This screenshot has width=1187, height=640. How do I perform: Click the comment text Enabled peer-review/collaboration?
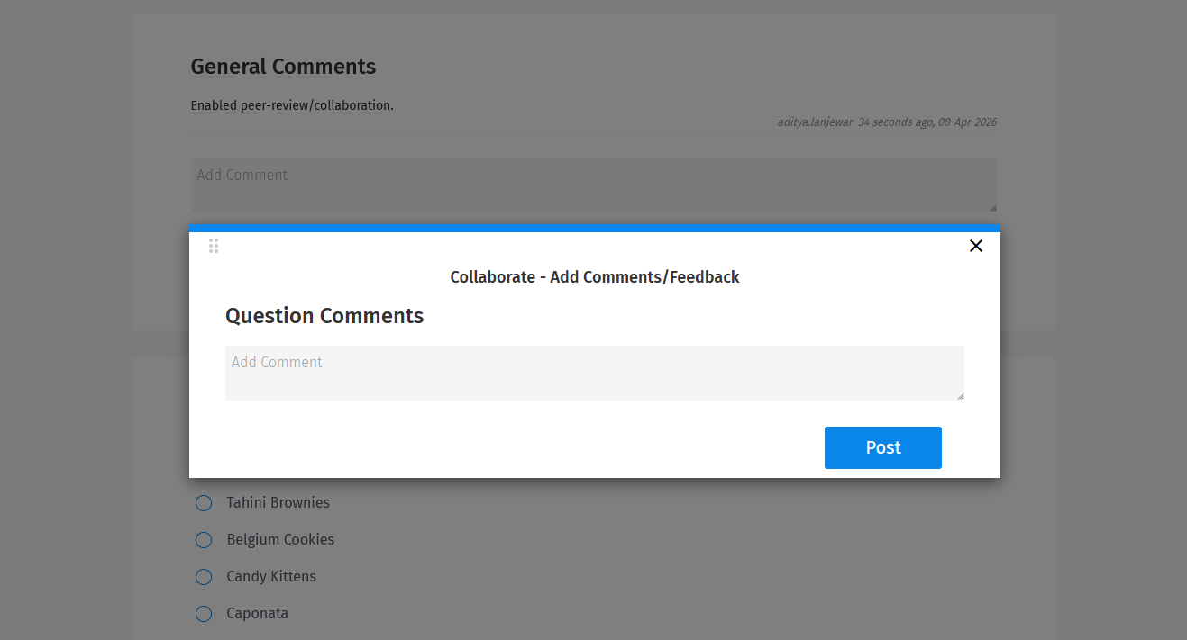click(x=291, y=105)
